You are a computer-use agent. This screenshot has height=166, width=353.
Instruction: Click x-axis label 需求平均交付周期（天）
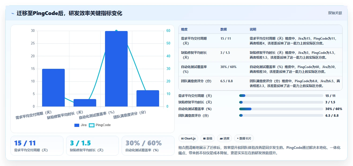tap(34, 115)
